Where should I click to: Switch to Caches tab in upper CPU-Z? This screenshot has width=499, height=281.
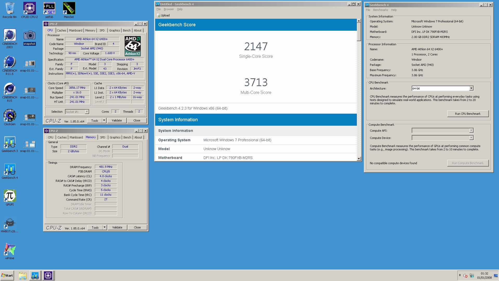[x=62, y=30]
